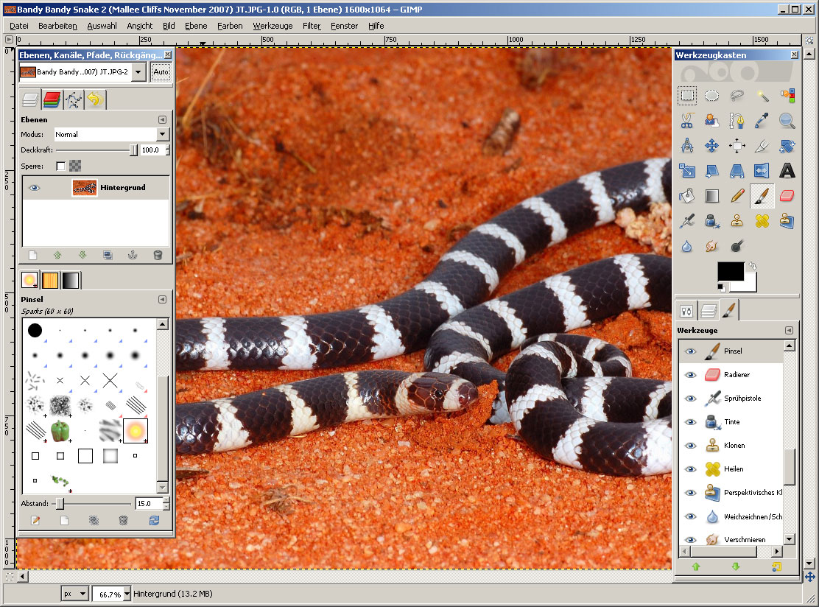Screen dimensions: 819x607
Task: Open the Filter menu
Action: tap(312, 26)
